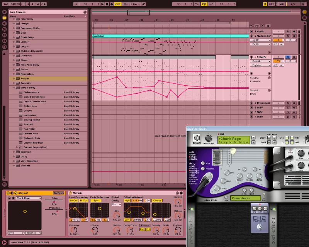
Task: Enable the MIDI map mode switch
Action: click(282, 4)
